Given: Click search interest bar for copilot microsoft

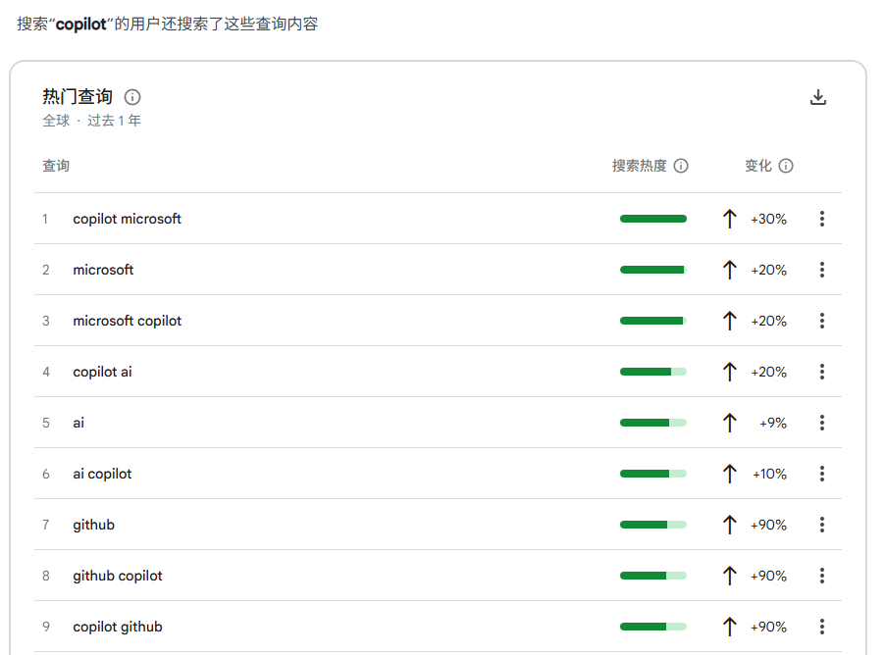Looking at the screenshot, I should pyautogui.click(x=653, y=219).
